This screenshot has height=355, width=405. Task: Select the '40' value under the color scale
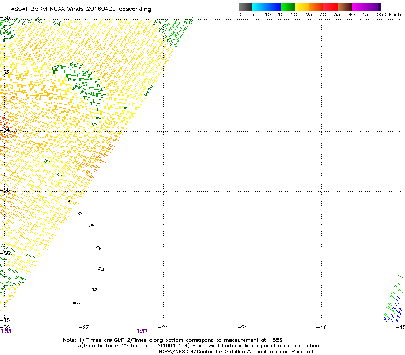[x=351, y=14]
